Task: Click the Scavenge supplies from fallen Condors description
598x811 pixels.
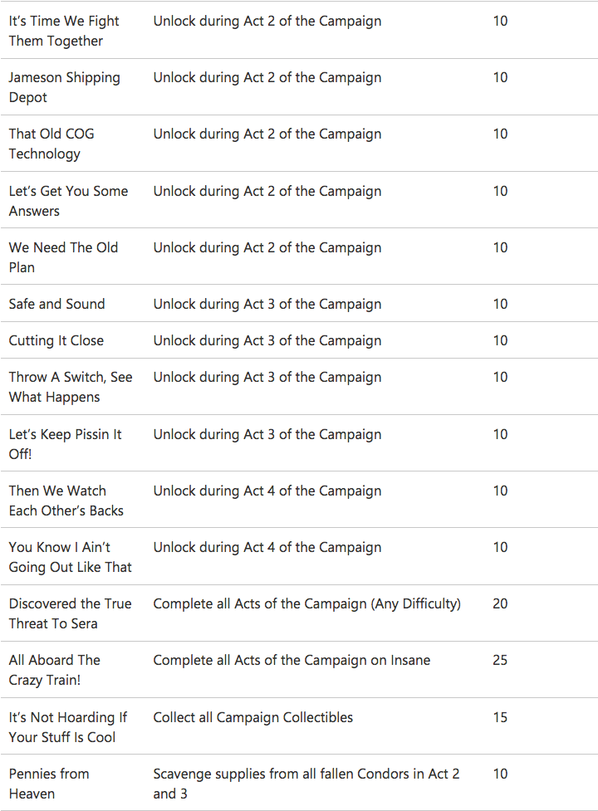Action: pos(306,783)
